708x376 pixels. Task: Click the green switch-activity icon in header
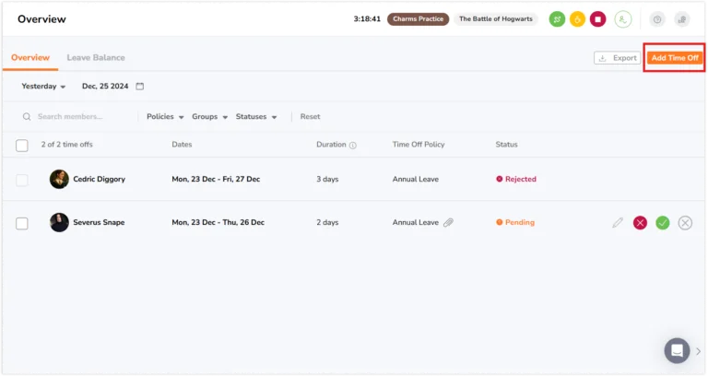tap(557, 19)
